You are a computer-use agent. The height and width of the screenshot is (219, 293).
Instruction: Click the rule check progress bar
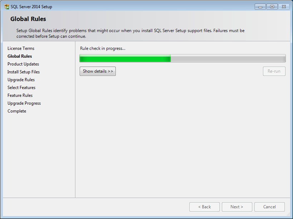coord(183,58)
